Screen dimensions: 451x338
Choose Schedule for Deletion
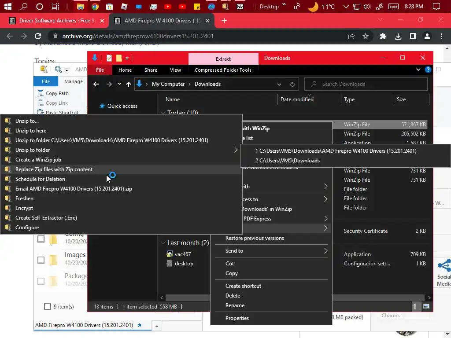coord(121,179)
